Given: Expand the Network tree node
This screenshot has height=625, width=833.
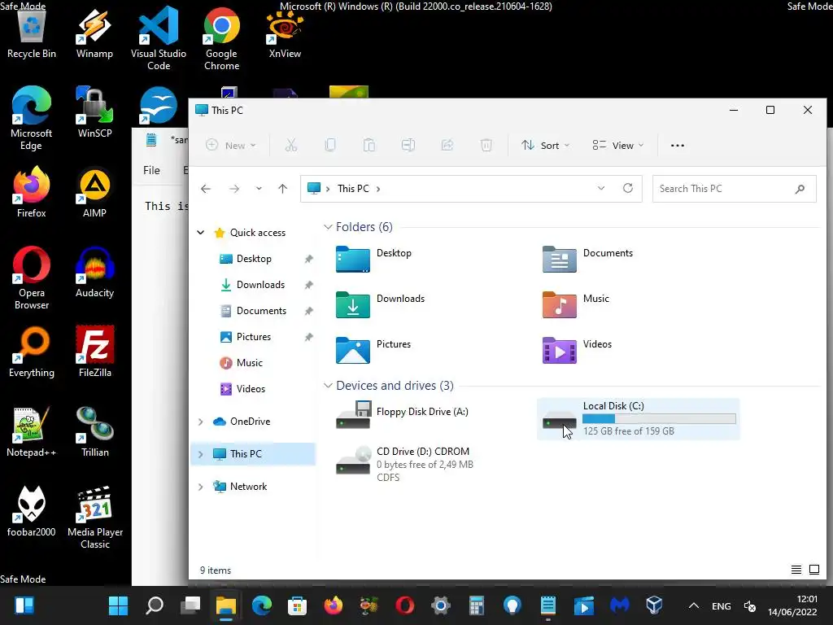Looking at the screenshot, I should [201, 487].
